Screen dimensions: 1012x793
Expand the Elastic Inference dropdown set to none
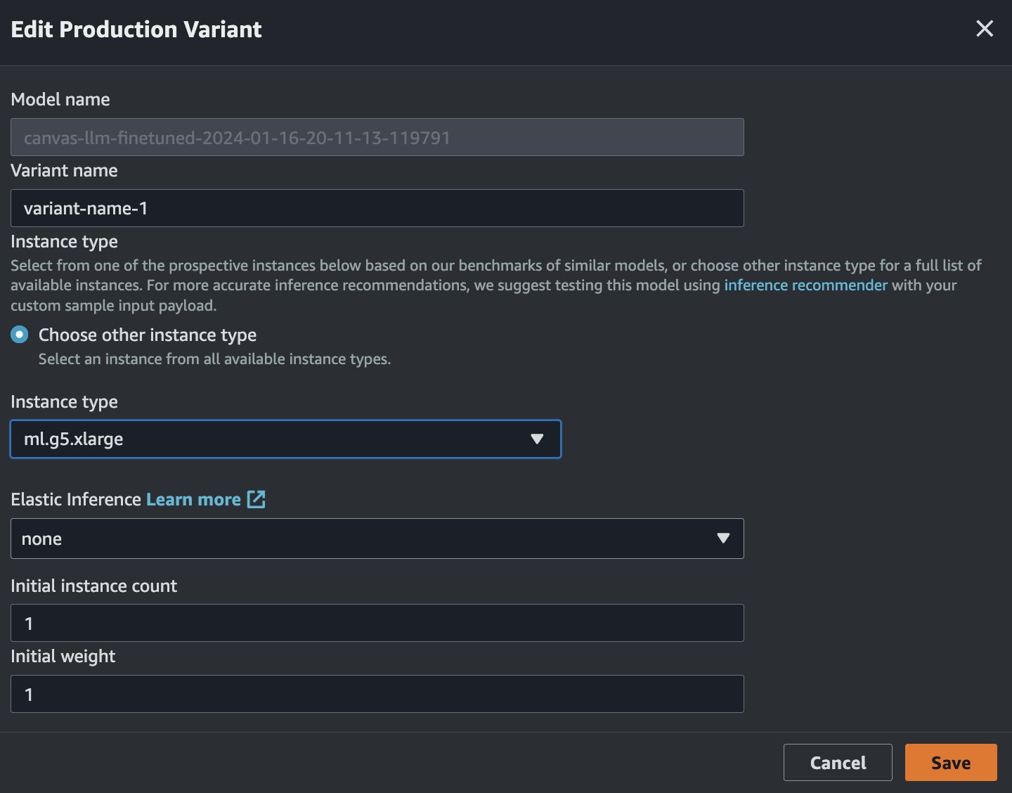pyautogui.click(x=377, y=539)
